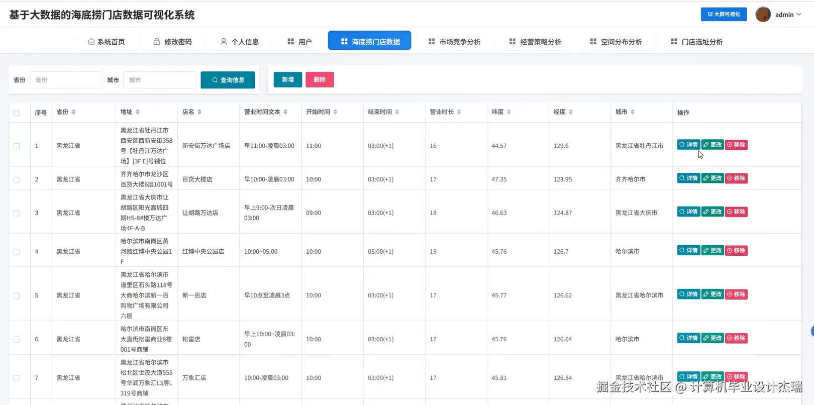Sort the 开始时间 column with its arrow icon

(335, 112)
